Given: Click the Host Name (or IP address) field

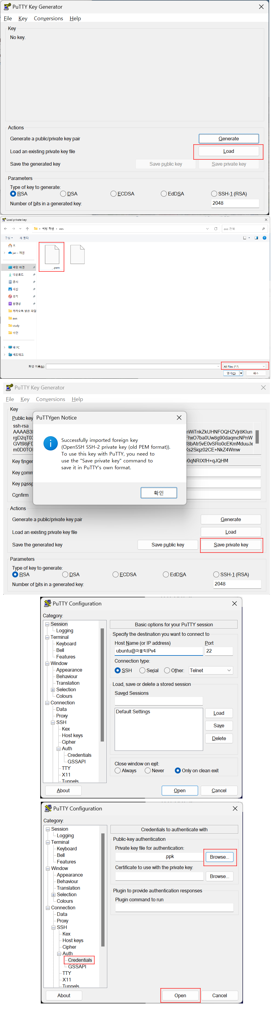Looking at the screenshot, I should 159,651.
